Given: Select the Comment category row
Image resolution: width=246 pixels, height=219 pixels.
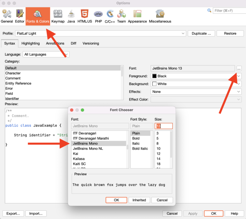Looking at the screenshot, I should click(x=63, y=78).
